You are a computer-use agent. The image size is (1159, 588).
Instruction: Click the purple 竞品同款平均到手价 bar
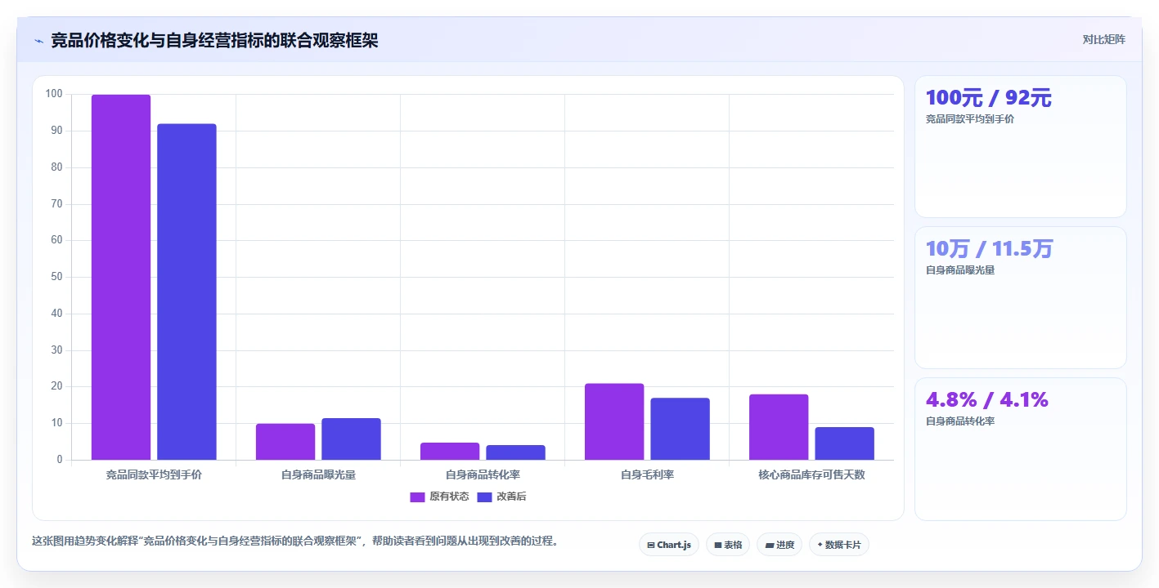(121, 277)
